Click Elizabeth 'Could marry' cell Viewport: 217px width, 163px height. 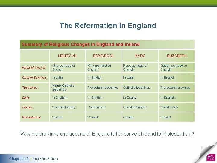point(177,107)
